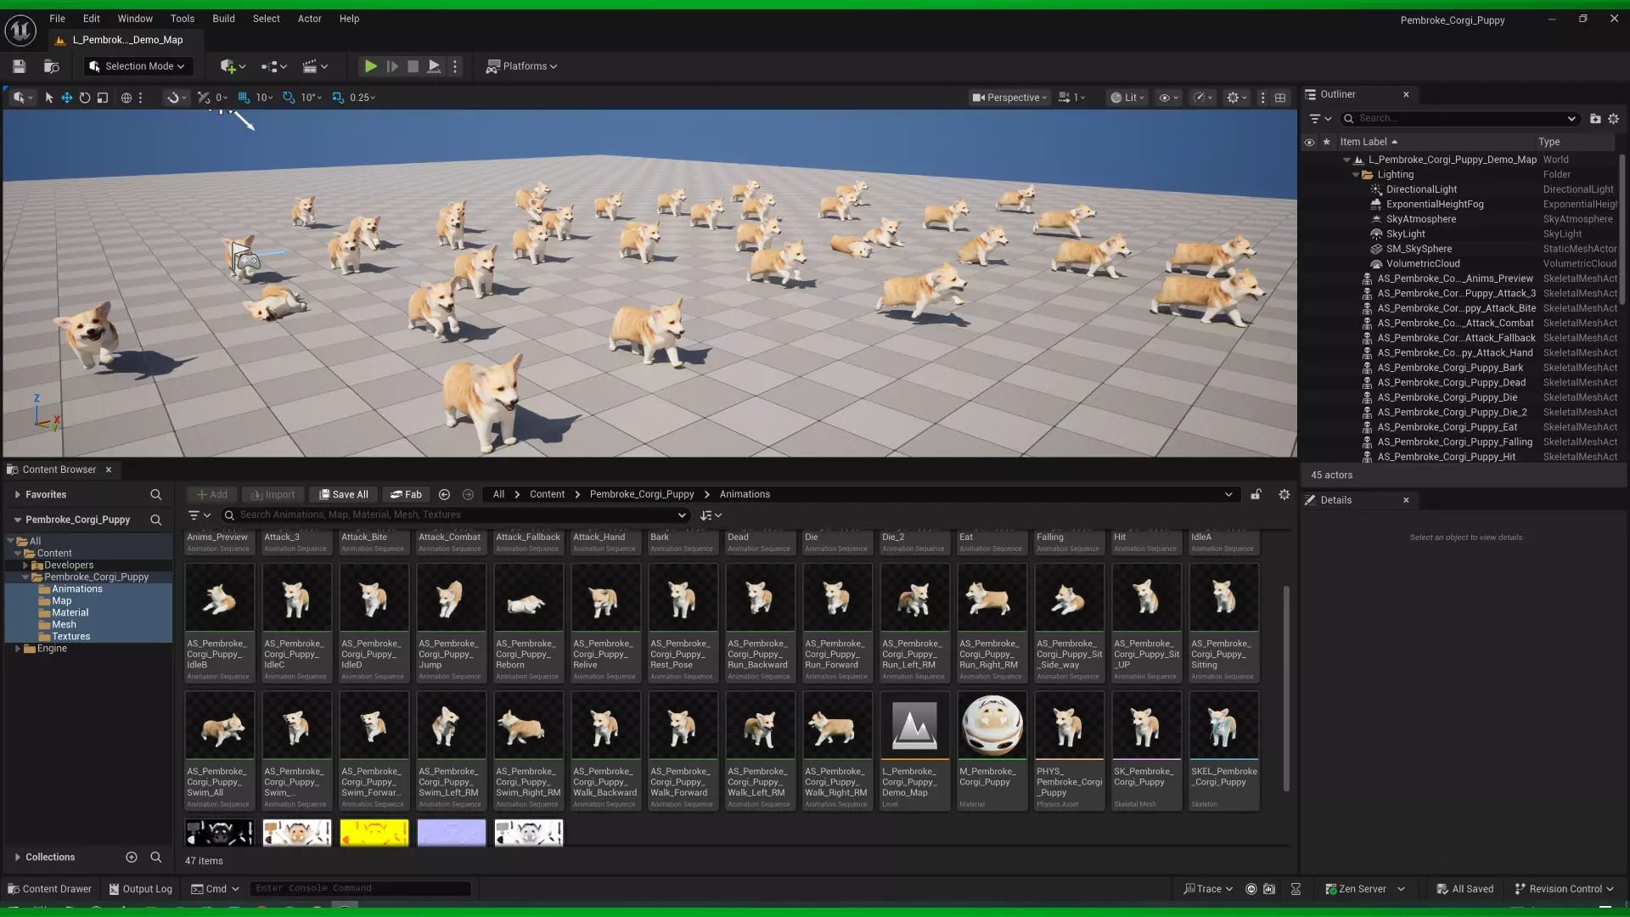
Task: Open the Lit view mode dropdown
Action: click(x=1128, y=98)
